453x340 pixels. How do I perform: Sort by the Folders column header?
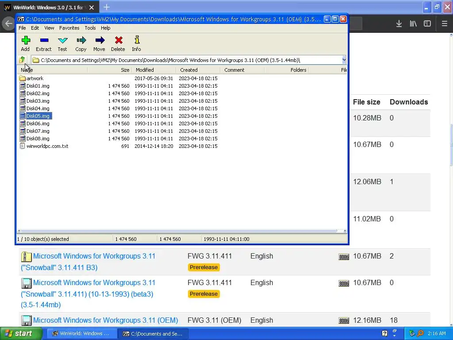pyautogui.click(x=286, y=70)
